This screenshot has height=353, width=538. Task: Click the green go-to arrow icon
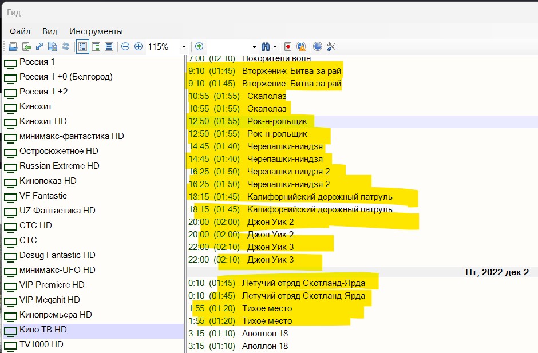click(x=199, y=47)
